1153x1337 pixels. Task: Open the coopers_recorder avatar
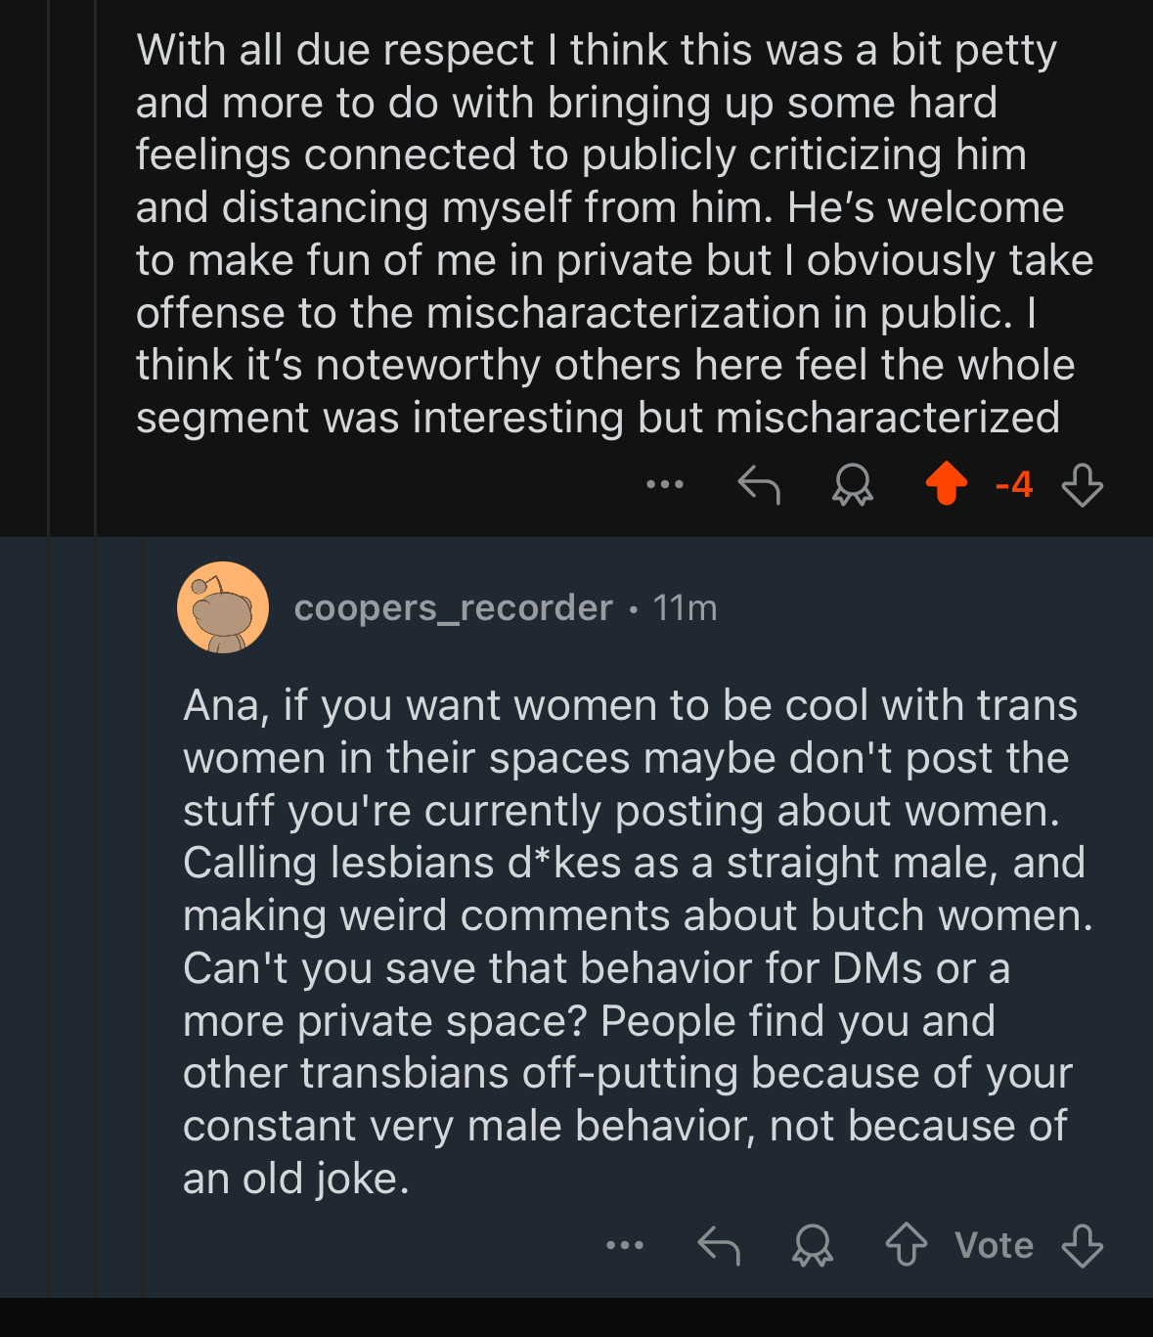pos(223,607)
